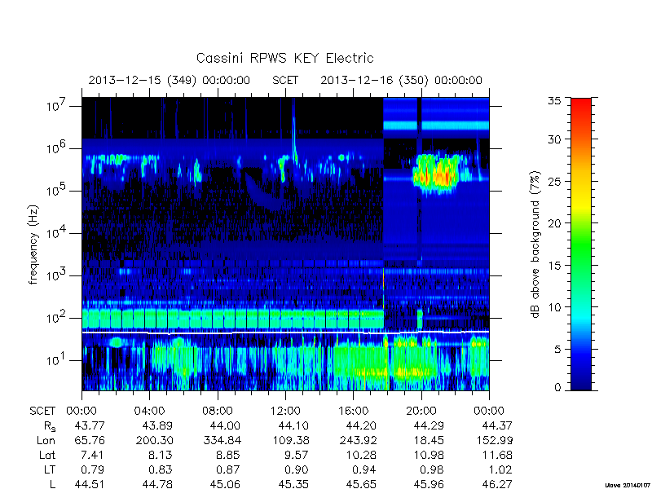Click the Rs value '44.20'

point(360,425)
